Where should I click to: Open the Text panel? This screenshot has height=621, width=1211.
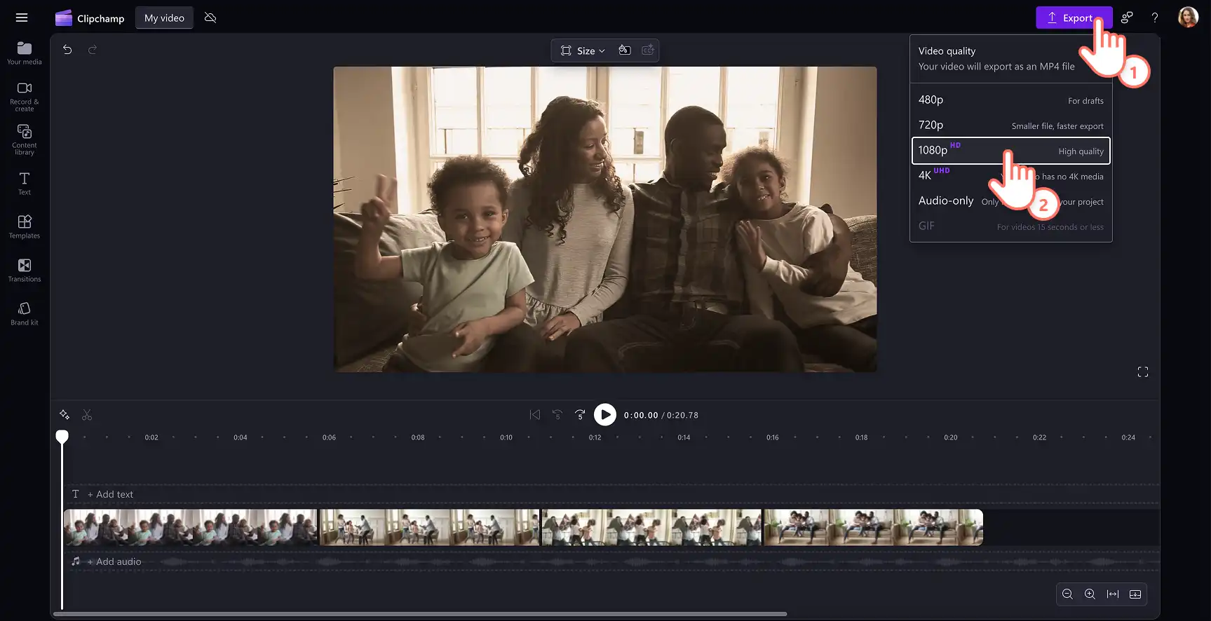coord(25,184)
